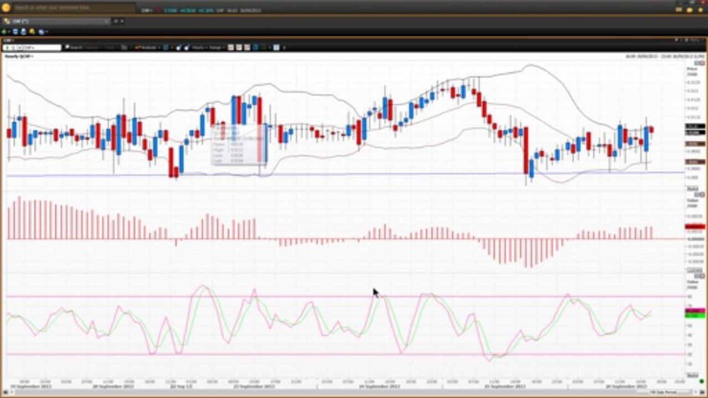Viewport: 708px width, 398px height.
Task: Click the Hourly QCHF= chart title
Action: (19, 56)
